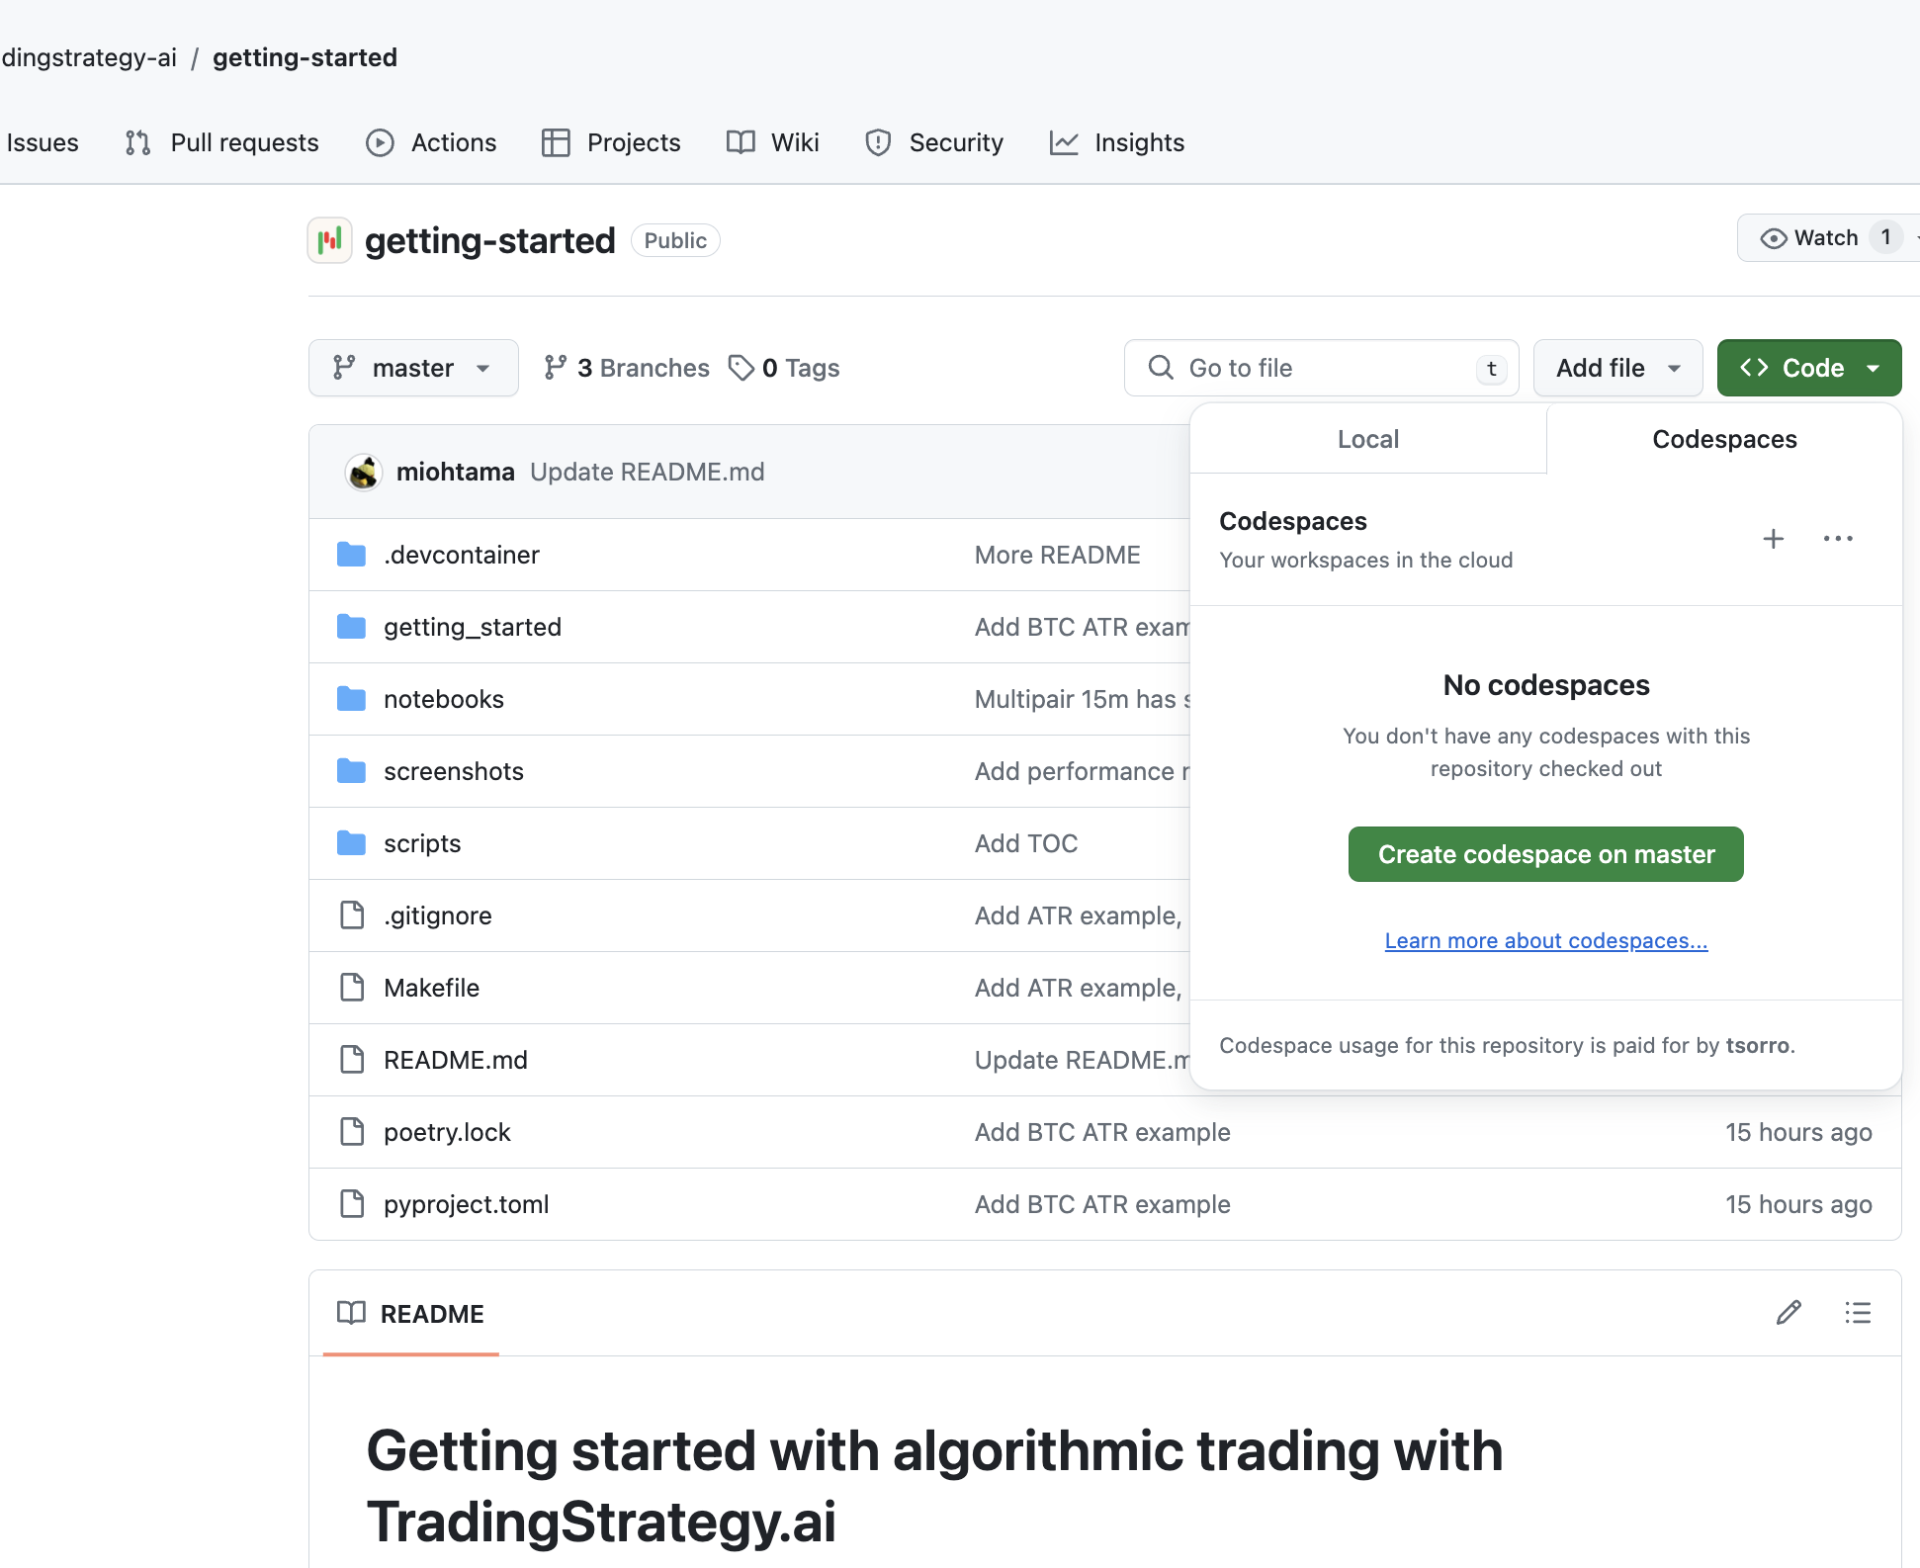Click the branch icon for 3 Branches
This screenshot has width=1920, height=1568.
click(556, 368)
